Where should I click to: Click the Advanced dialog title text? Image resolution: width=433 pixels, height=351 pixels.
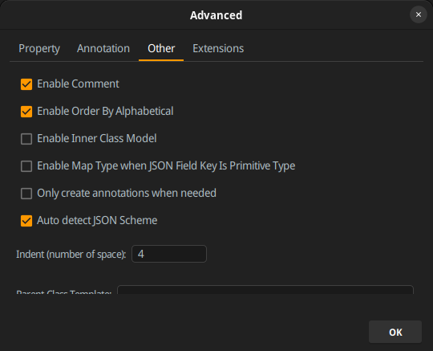[216, 15]
